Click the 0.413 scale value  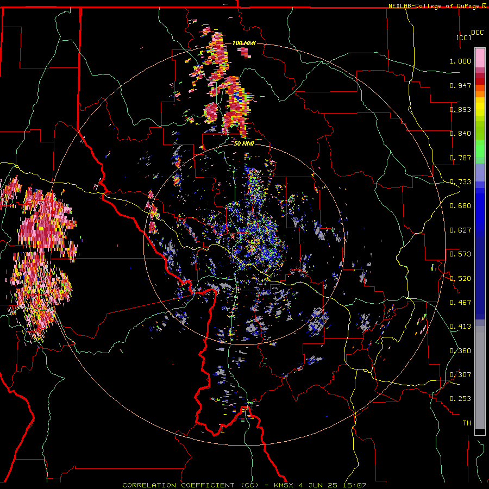(460, 327)
